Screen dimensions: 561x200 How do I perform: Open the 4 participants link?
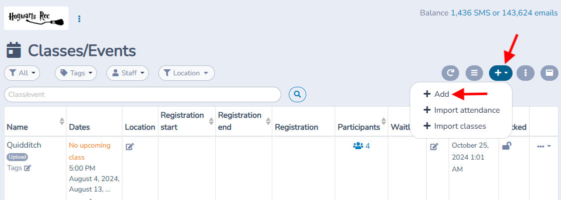[x=361, y=146]
